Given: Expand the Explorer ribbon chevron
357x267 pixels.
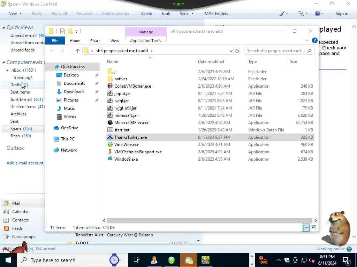Looking at the screenshot, I should click(307, 41).
